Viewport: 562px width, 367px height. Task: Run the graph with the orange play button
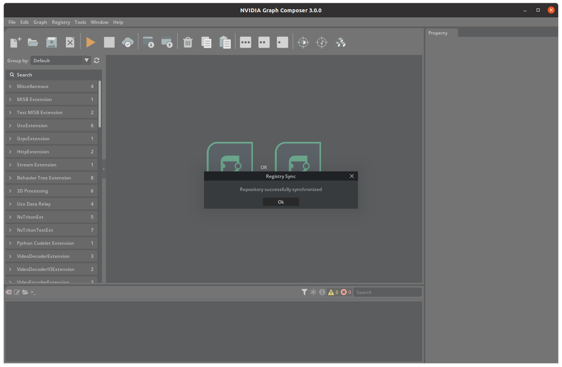(x=91, y=42)
